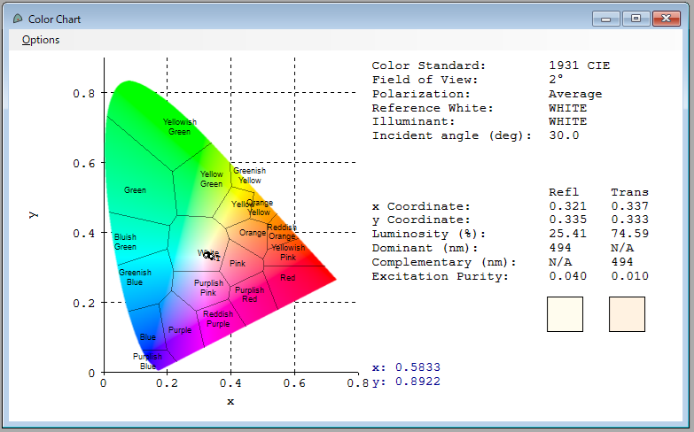Image resolution: width=694 pixels, height=432 pixels.
Task: Click the Bluish Green region on chart
Action: pos(125,242)
